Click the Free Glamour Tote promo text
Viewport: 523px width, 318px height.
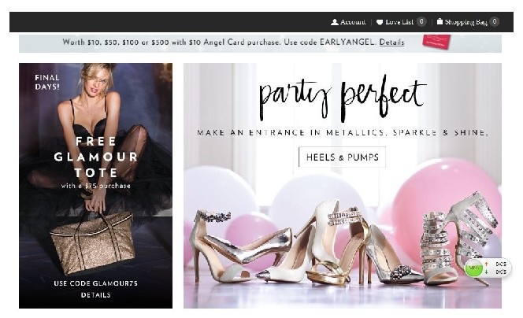tap(95, 157)
